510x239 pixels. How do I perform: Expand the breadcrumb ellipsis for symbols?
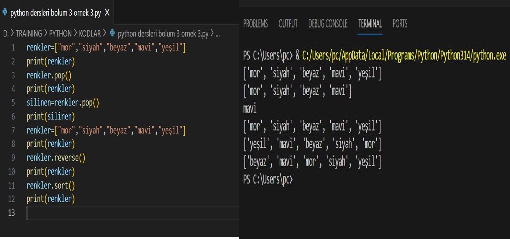pyautogui.click(x=218, y=33)
